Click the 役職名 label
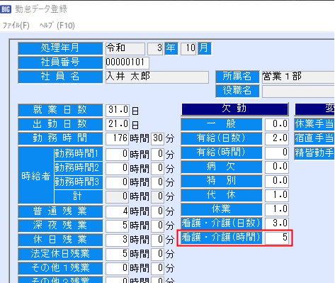This screenshot has height=283, width=335. point(237,91)
